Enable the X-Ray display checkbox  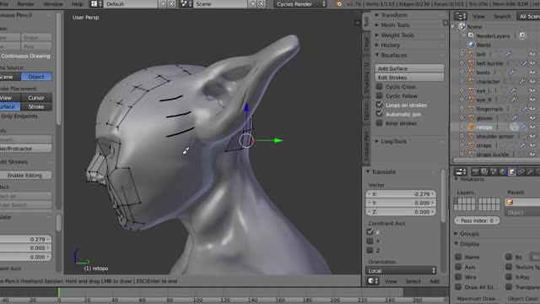point(509,277)
